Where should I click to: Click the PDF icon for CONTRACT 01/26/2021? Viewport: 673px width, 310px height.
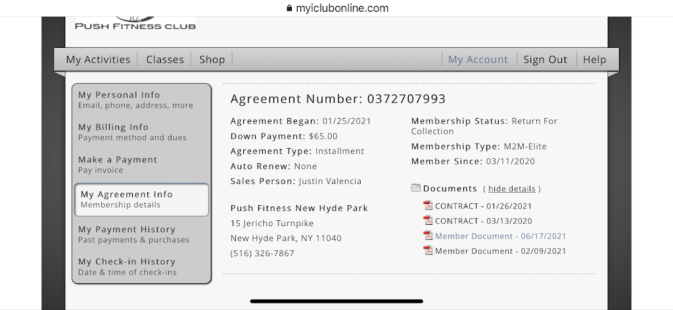(x=428, y=206)
